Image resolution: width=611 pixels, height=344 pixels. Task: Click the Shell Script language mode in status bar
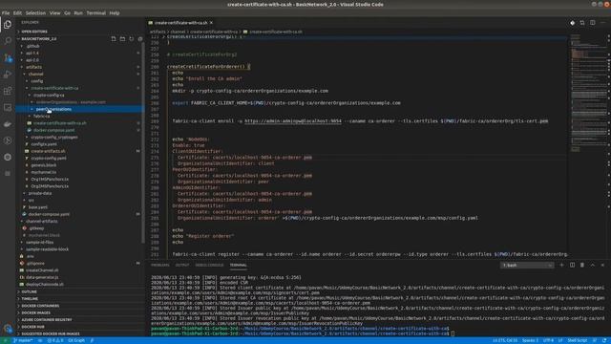[x=577, y=340]
